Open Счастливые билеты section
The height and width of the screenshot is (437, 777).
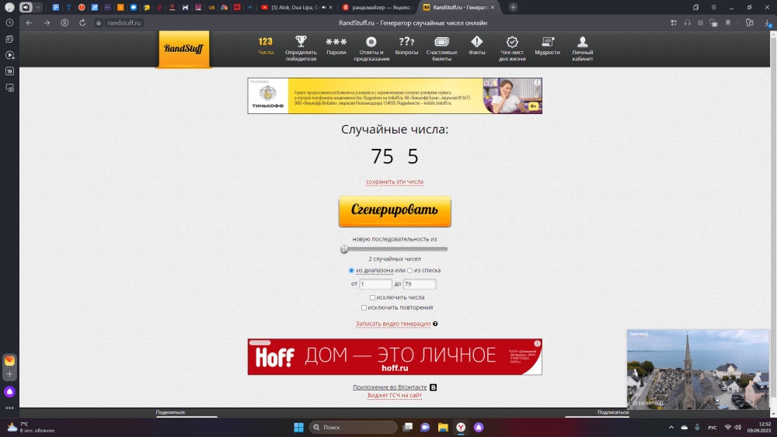[441, 47]
